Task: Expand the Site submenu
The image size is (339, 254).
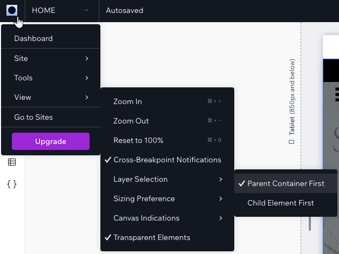Action: (51, 58)
